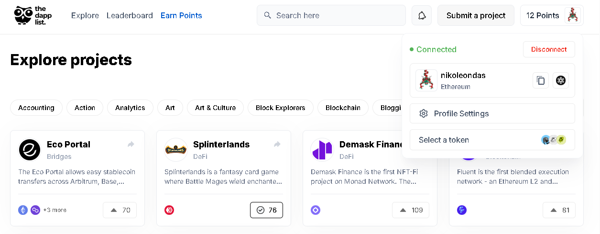This screenshot has width=600, height=234.
Task: Click the nikoleondas username text
Action: coord(463,75)
